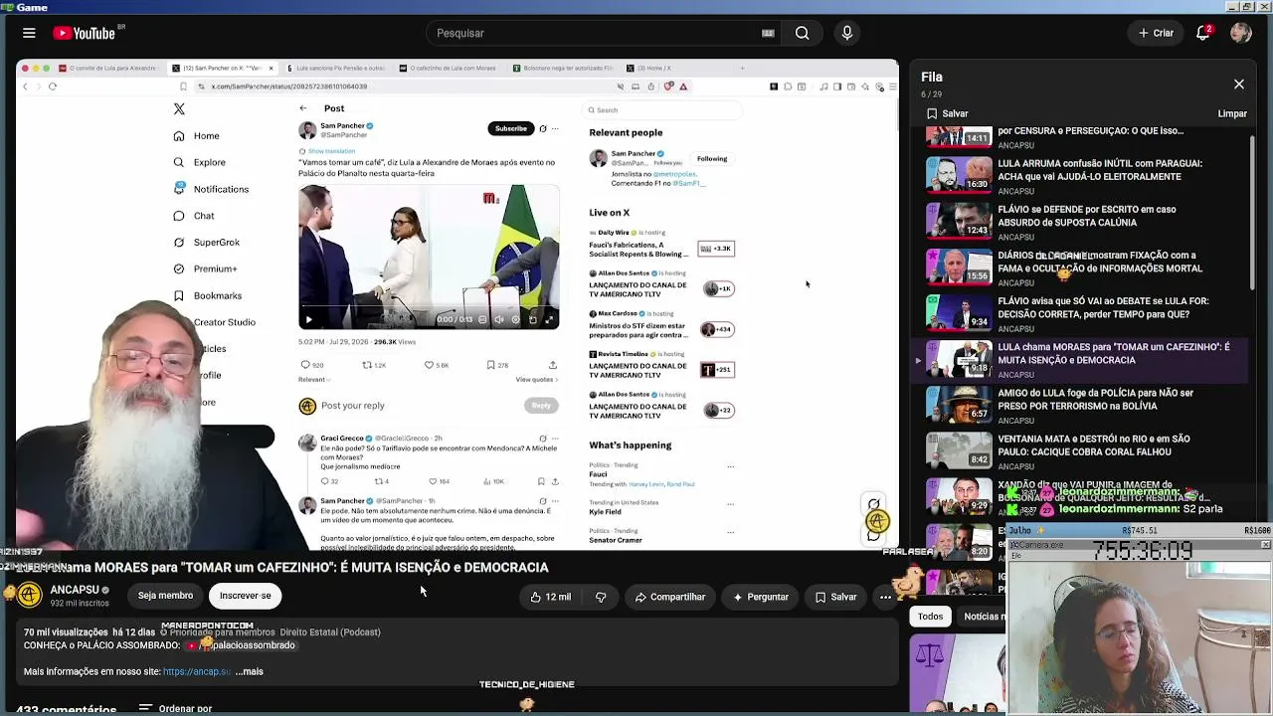Select the Todos filter chip
The image size is (1273, 716).
pos(930,617)
